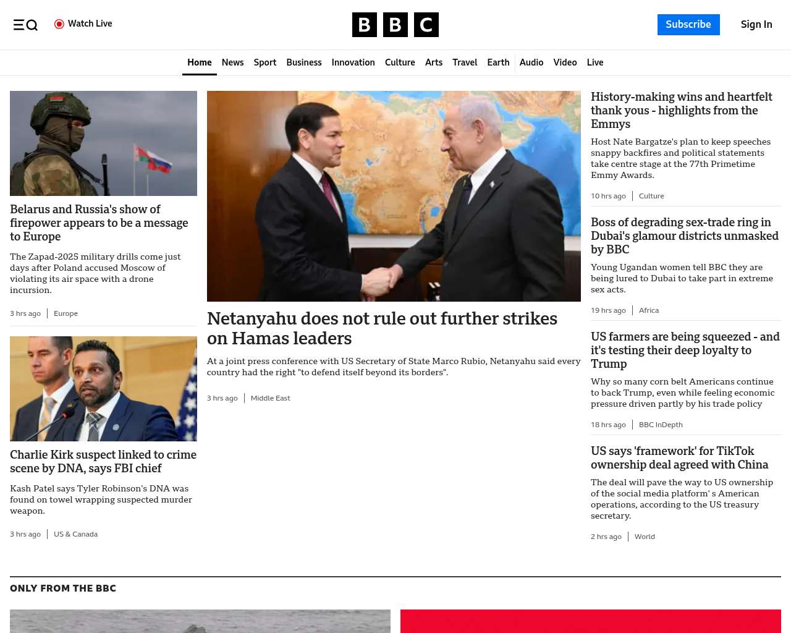
Task: Click the Watch Live text link
Action: [x=90, y=23]
